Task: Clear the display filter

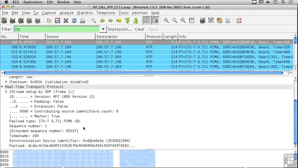Action: (140, 29)
